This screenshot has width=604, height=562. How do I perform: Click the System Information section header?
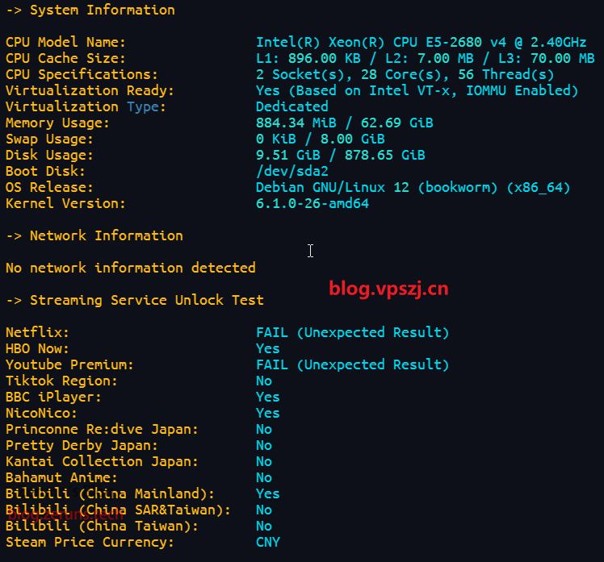tap(101, 10)
